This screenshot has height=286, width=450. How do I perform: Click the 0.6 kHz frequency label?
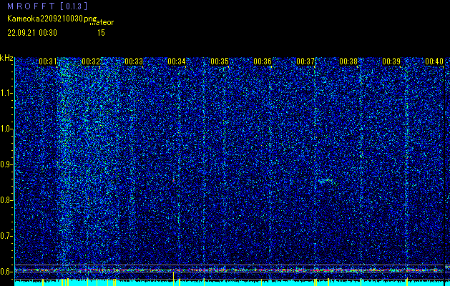click(x=6, y=272)
